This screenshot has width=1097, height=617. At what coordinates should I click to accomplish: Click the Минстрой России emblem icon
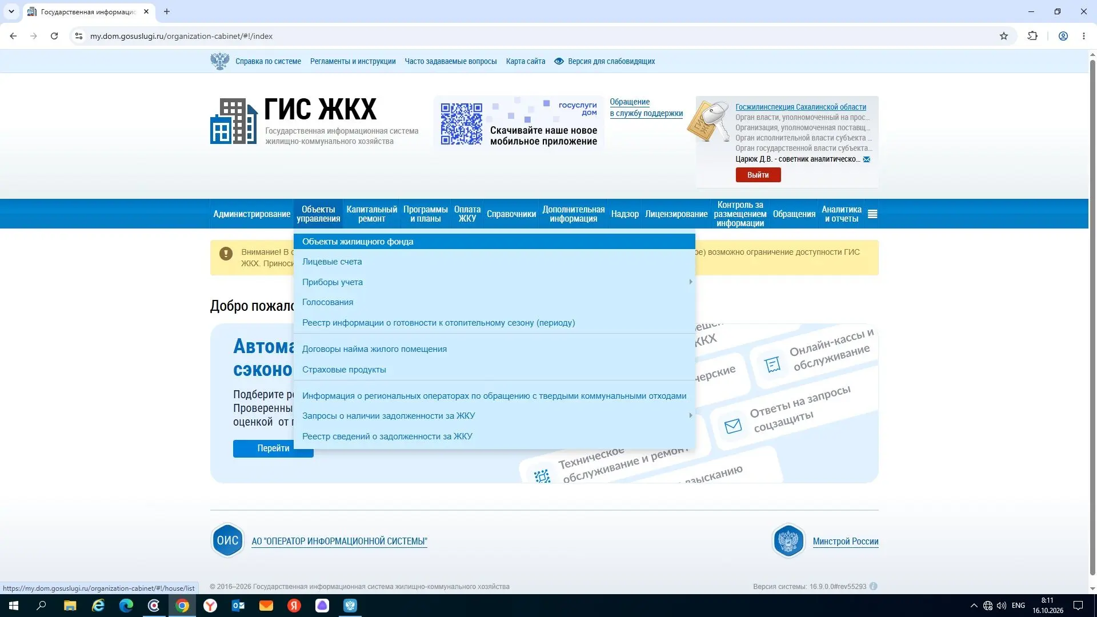click(x=788, y=541)
